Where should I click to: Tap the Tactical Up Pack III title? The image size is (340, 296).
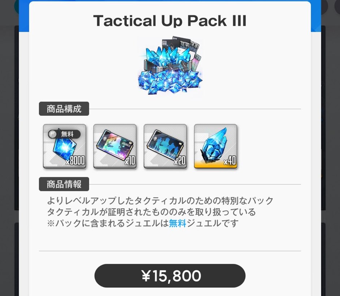(x=170, y=21)
